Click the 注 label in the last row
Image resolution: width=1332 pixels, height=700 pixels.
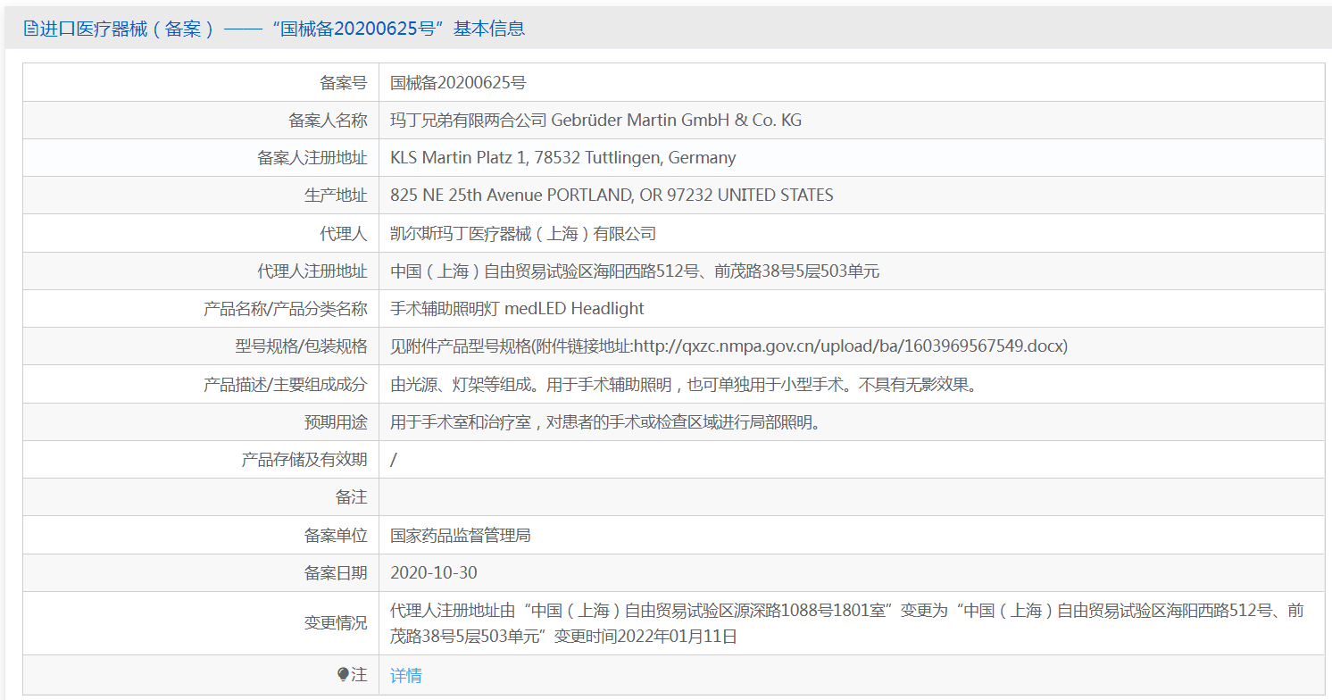[360, 675]
